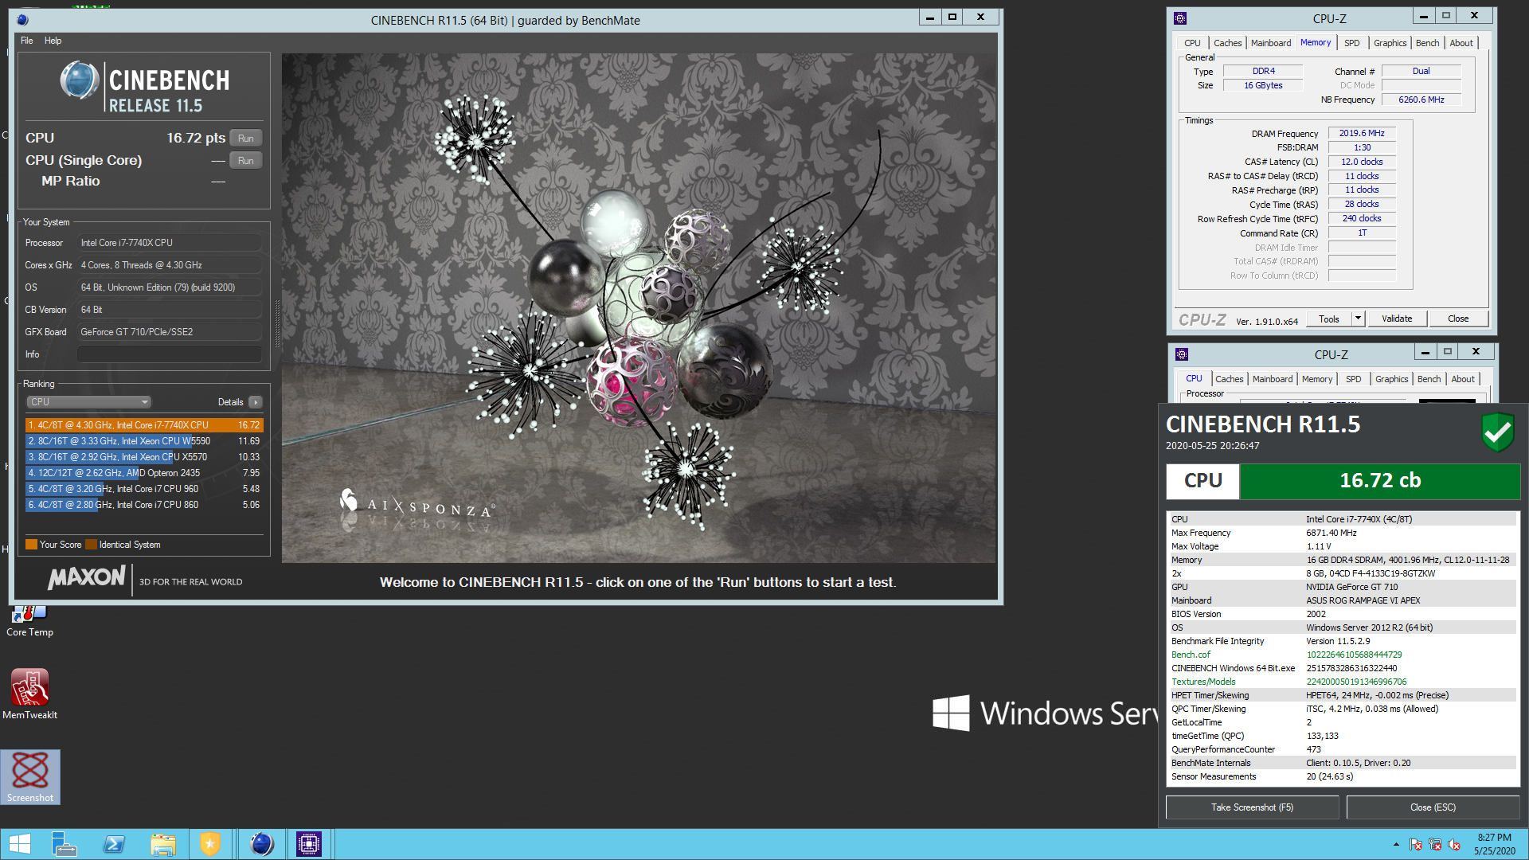Open Server Manager from the taskbar

click(64, 844)
